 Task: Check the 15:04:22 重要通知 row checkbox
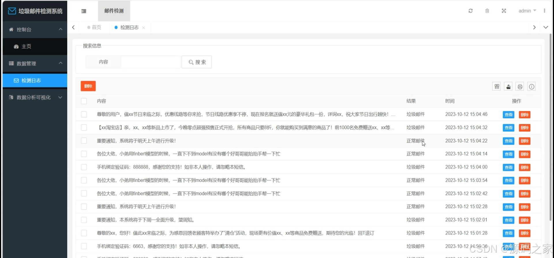point(84,141)
